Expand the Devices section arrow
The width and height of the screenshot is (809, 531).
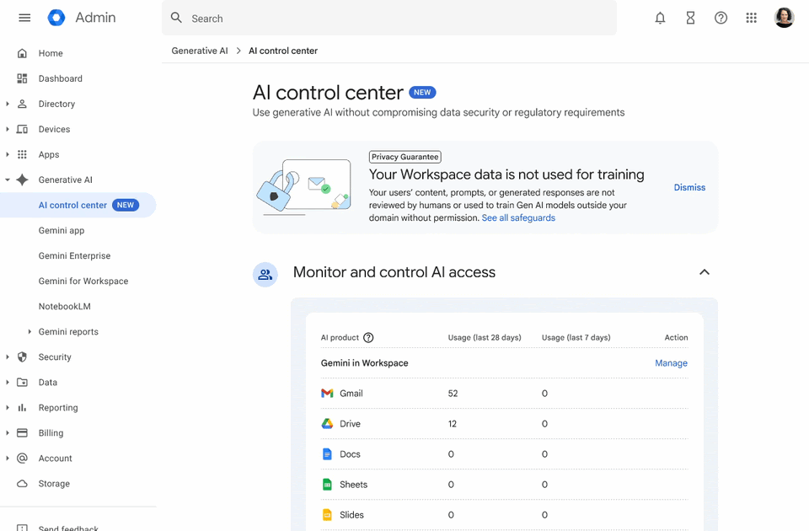pos(8,129)
